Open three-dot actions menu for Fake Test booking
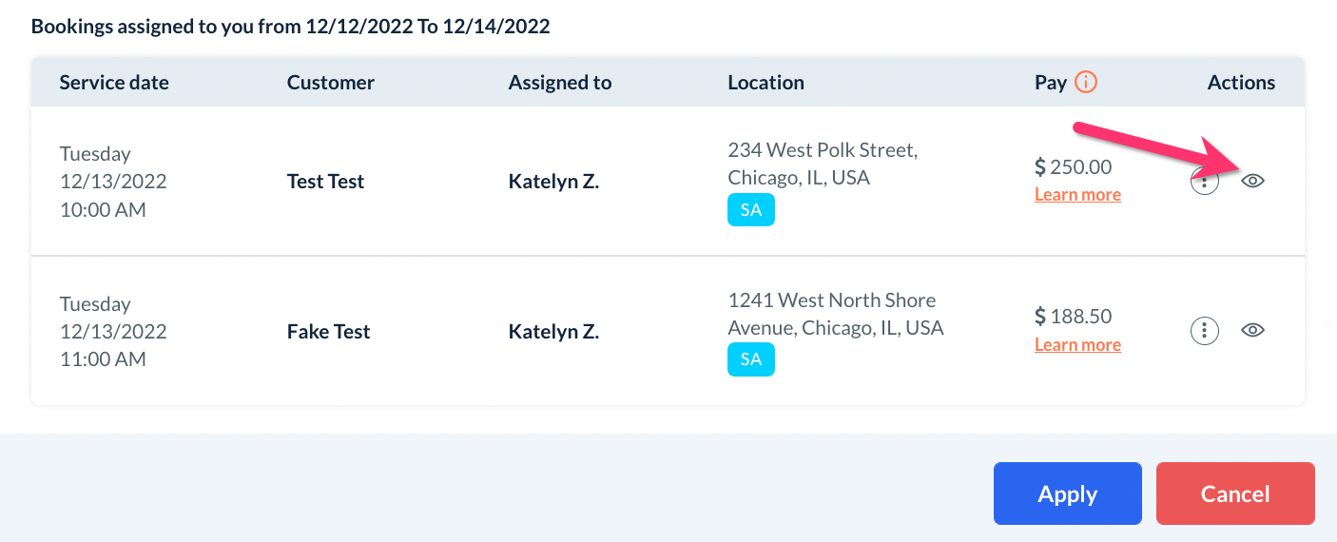Screen dimensions: 1337x542 1205,330
